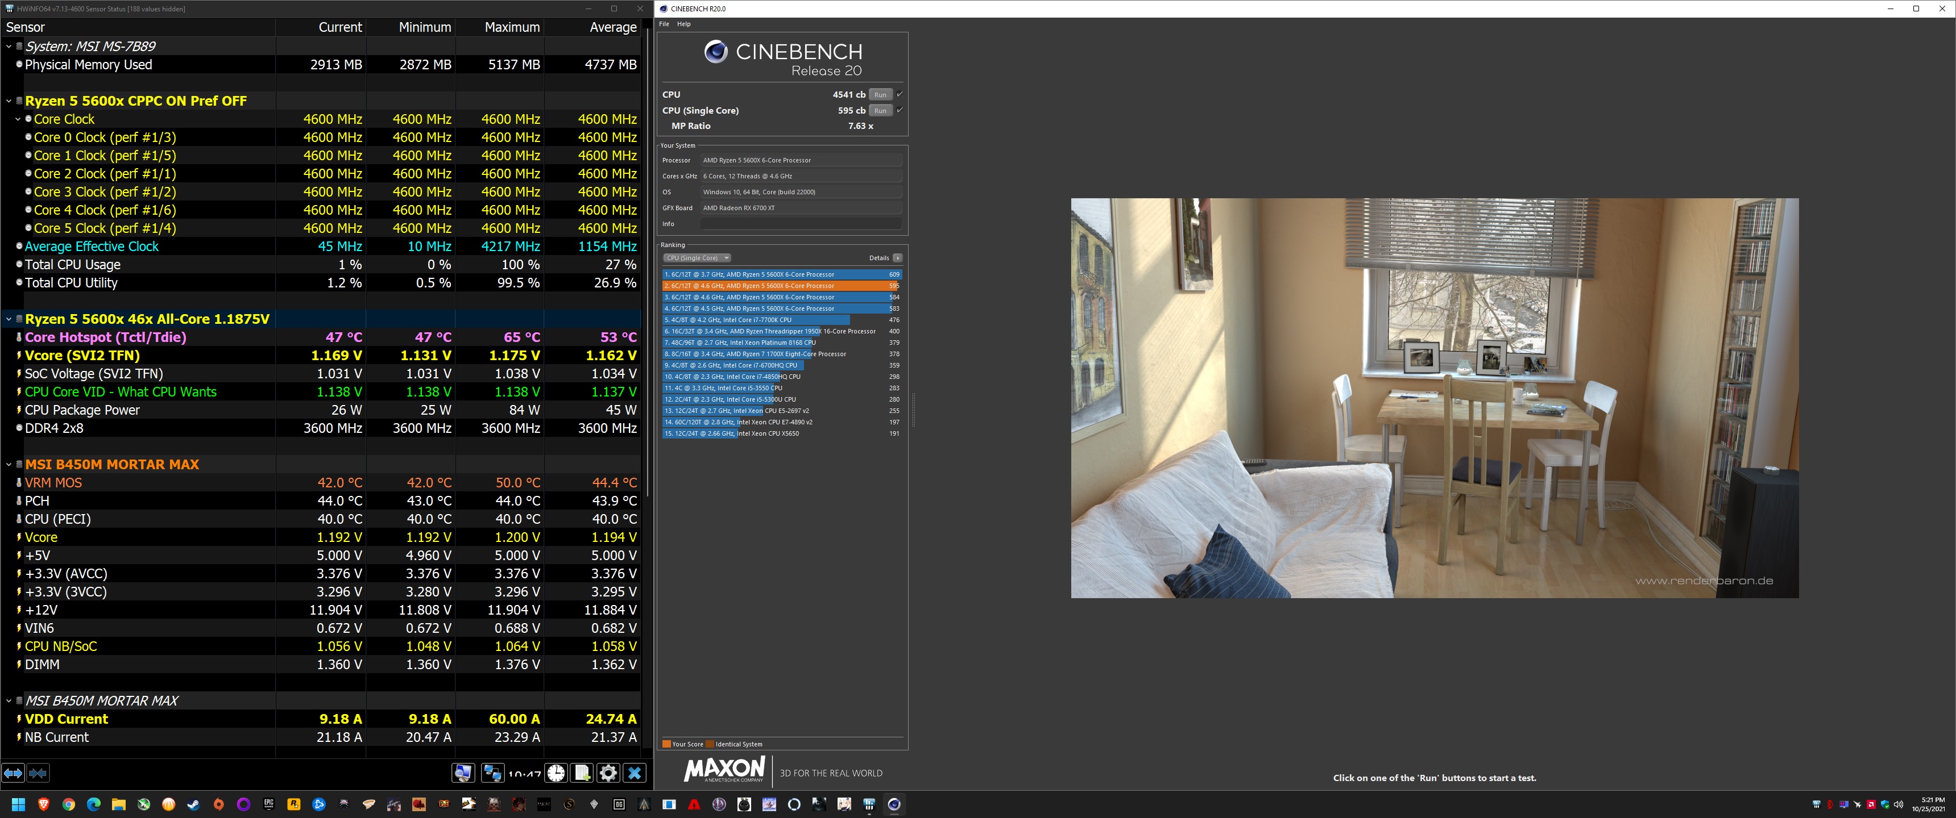Run the CPU Single Core benchmark
The image size is (1956, 818).
[x=880, y=110]
